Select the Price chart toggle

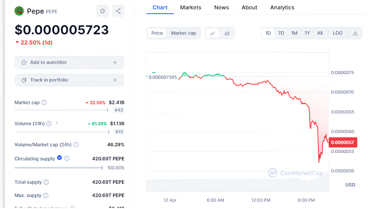click(x=157, y=33)
